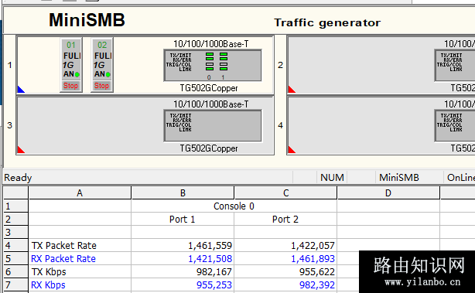Click the green AN indicator on port 02

click(108, 74)
